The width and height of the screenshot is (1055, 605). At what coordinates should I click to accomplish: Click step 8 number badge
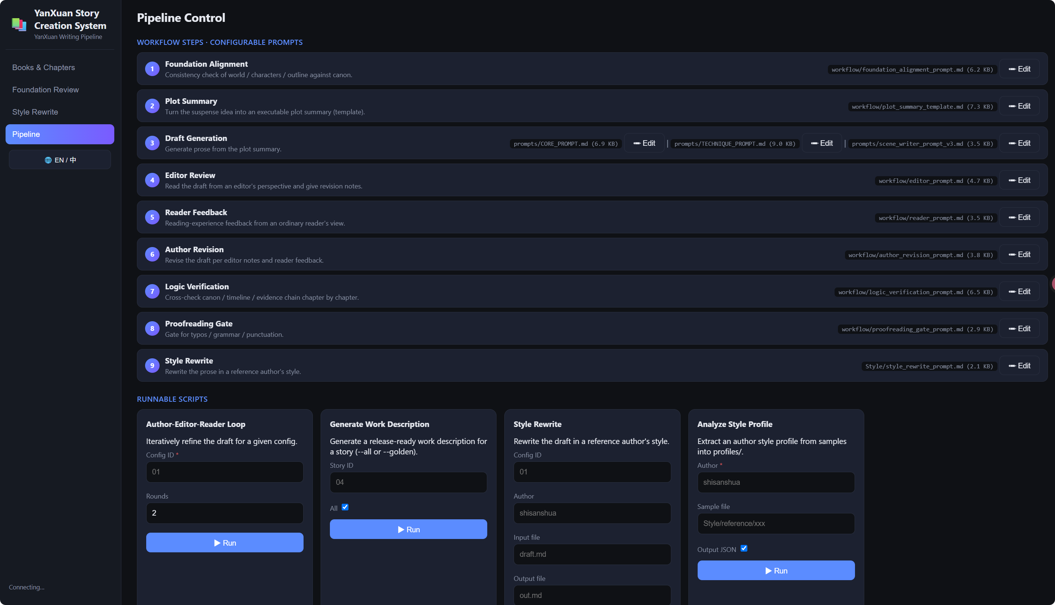152,328
